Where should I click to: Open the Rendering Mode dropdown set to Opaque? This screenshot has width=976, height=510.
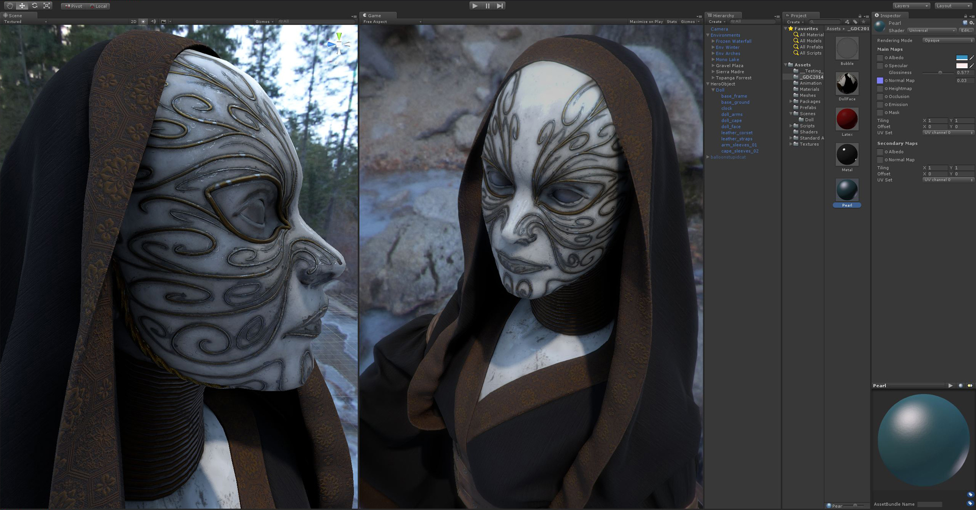pos(947,40)
